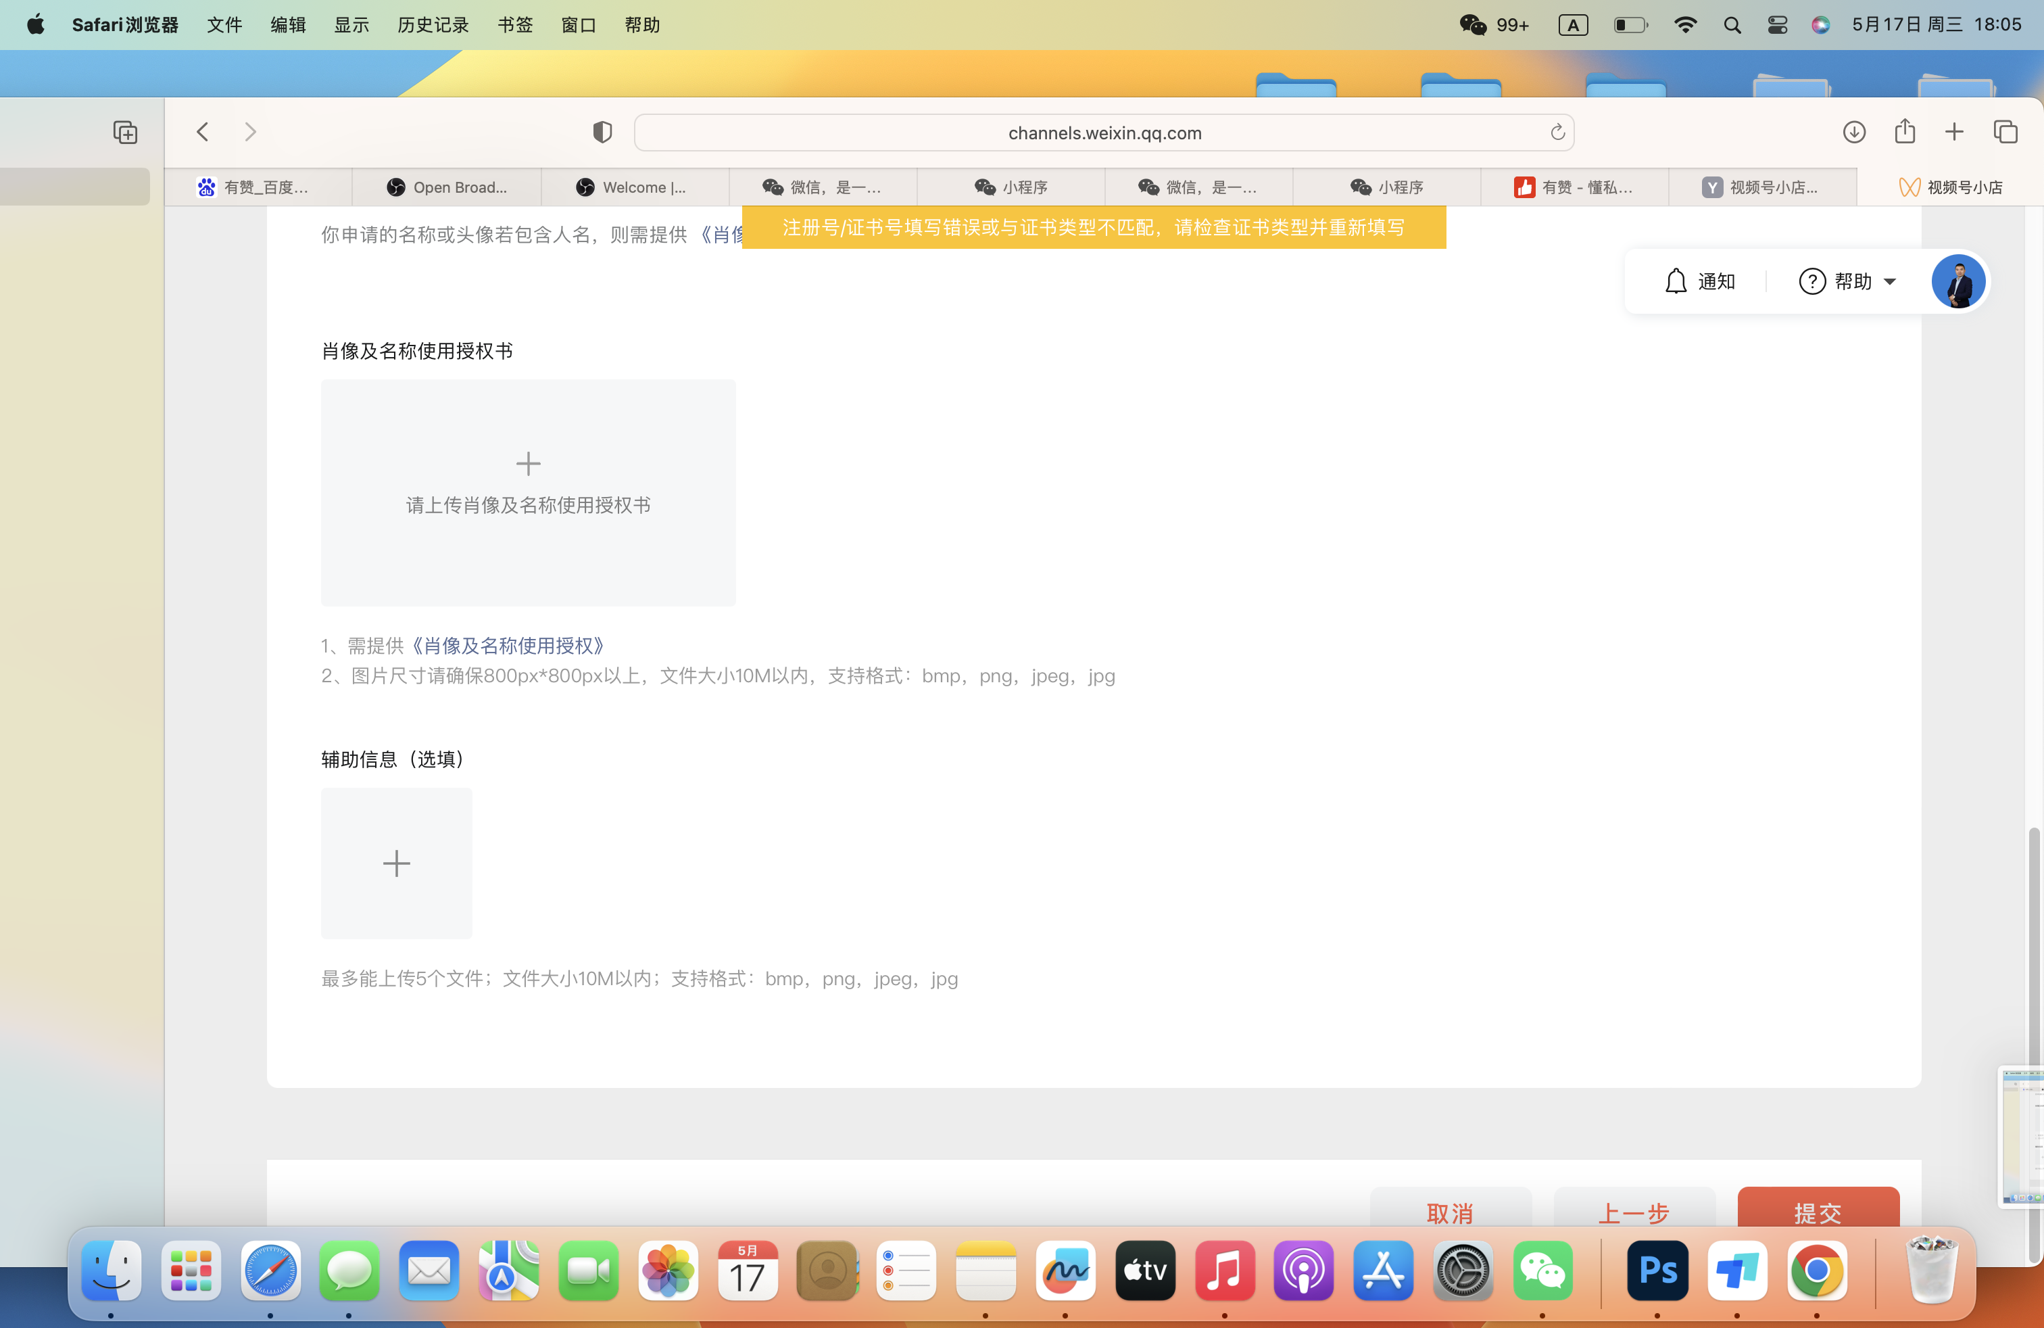2044x1328 pixels.
Task: Show tab overview icon
Action: pos(2005,131)
